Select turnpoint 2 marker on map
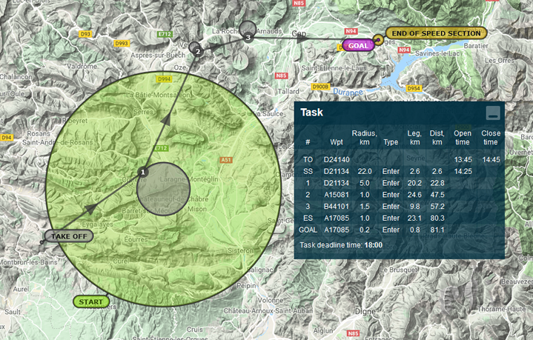The width and height of the screenshot is (533, 340). (198, 50)
